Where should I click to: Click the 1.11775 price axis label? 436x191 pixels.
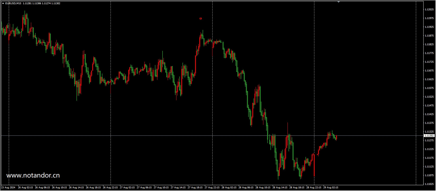click(429, 53)
